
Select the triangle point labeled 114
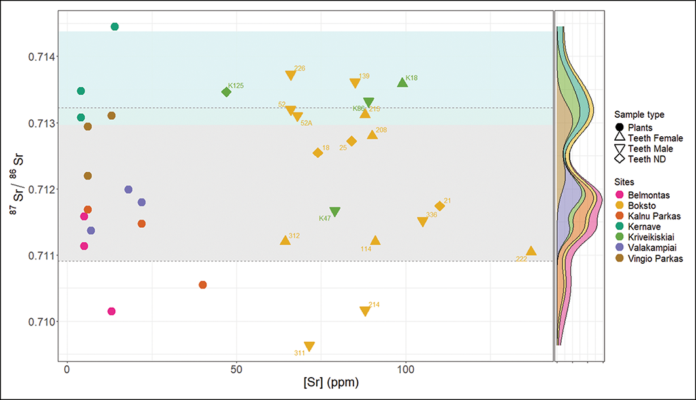coord(376,240)
